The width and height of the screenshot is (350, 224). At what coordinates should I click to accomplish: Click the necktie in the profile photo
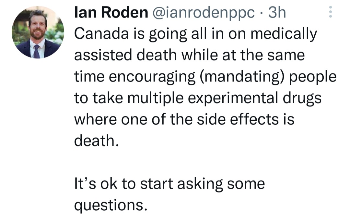pos(37,52)
